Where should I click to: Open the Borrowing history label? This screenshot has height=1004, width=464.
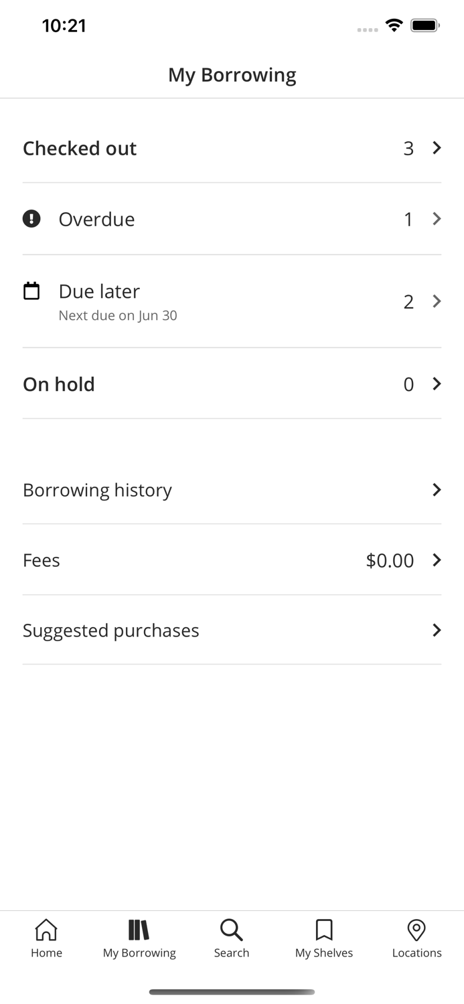[x=97, y=490]
